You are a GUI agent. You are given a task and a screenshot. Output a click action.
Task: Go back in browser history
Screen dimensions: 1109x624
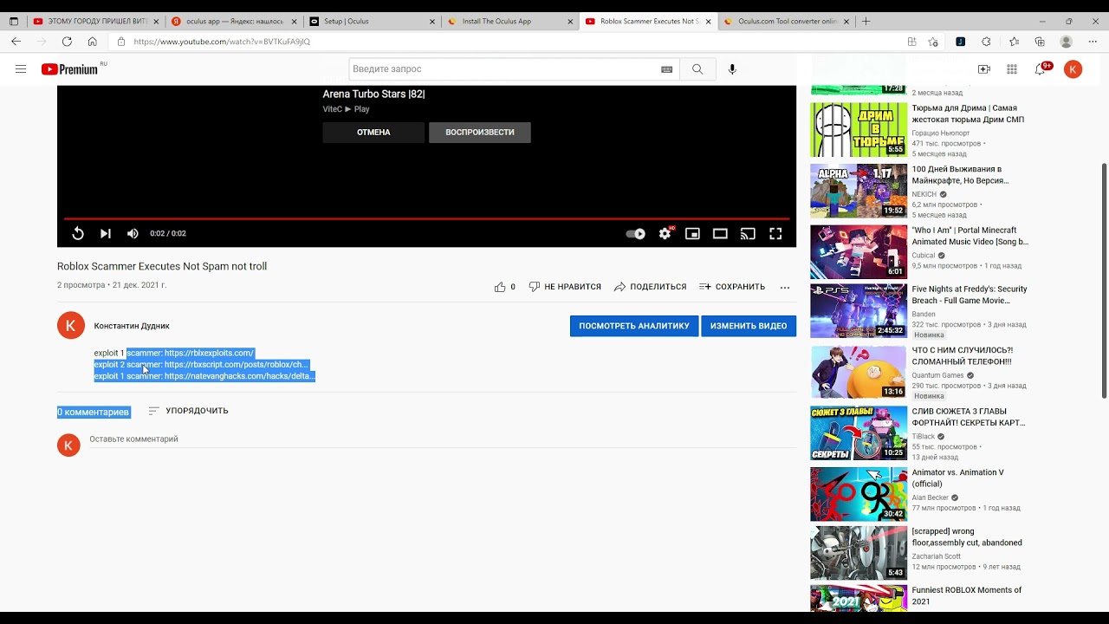pyautogui.click(x=16, y=42)
